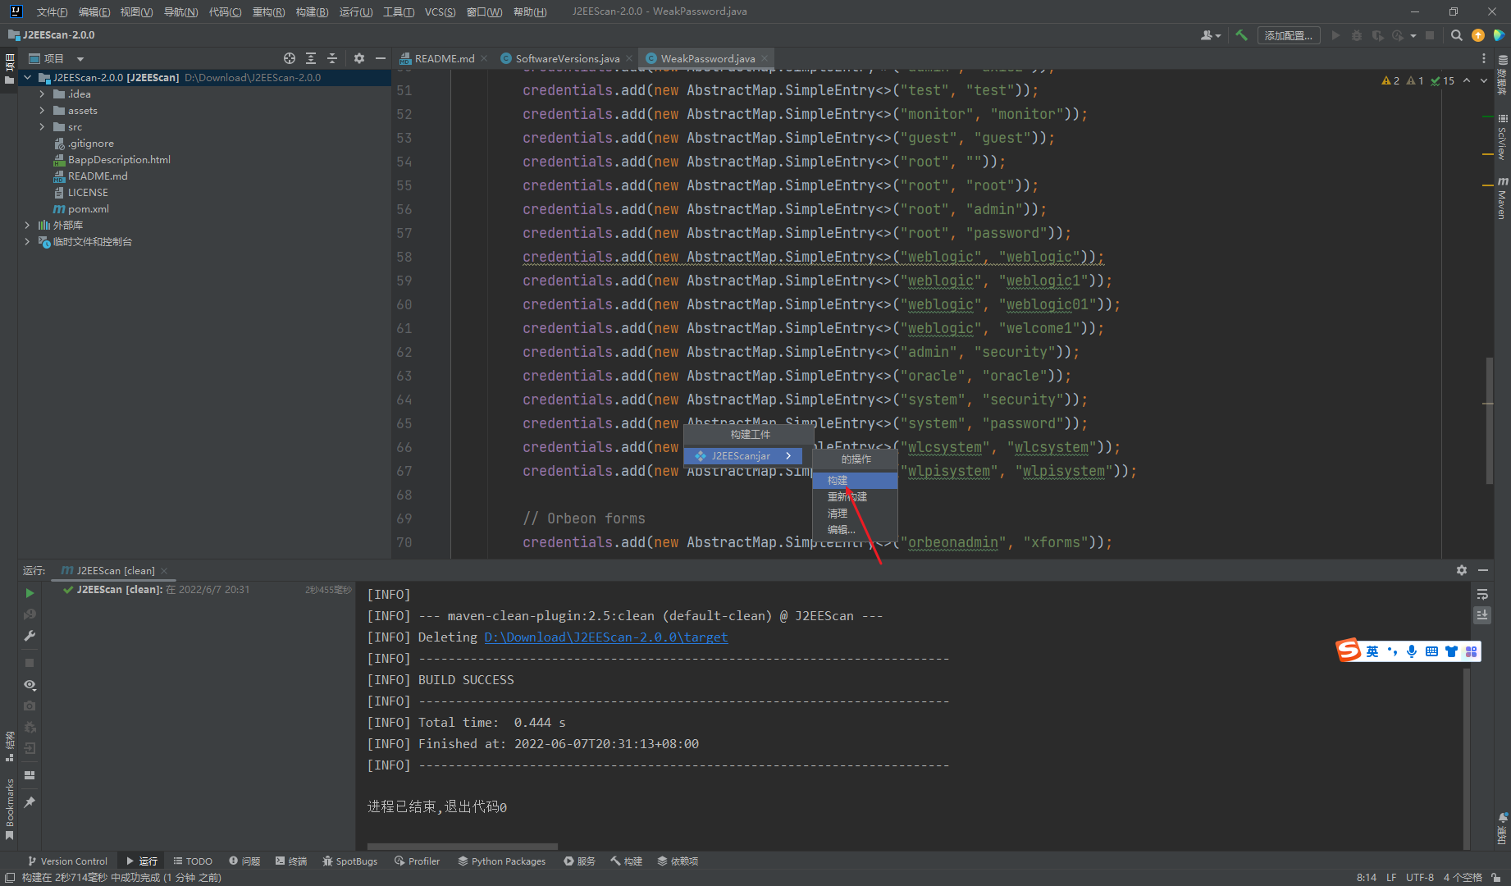
Task: Open the J2EEScan:jar submenu arrow
Action: (x=788, y=455)
